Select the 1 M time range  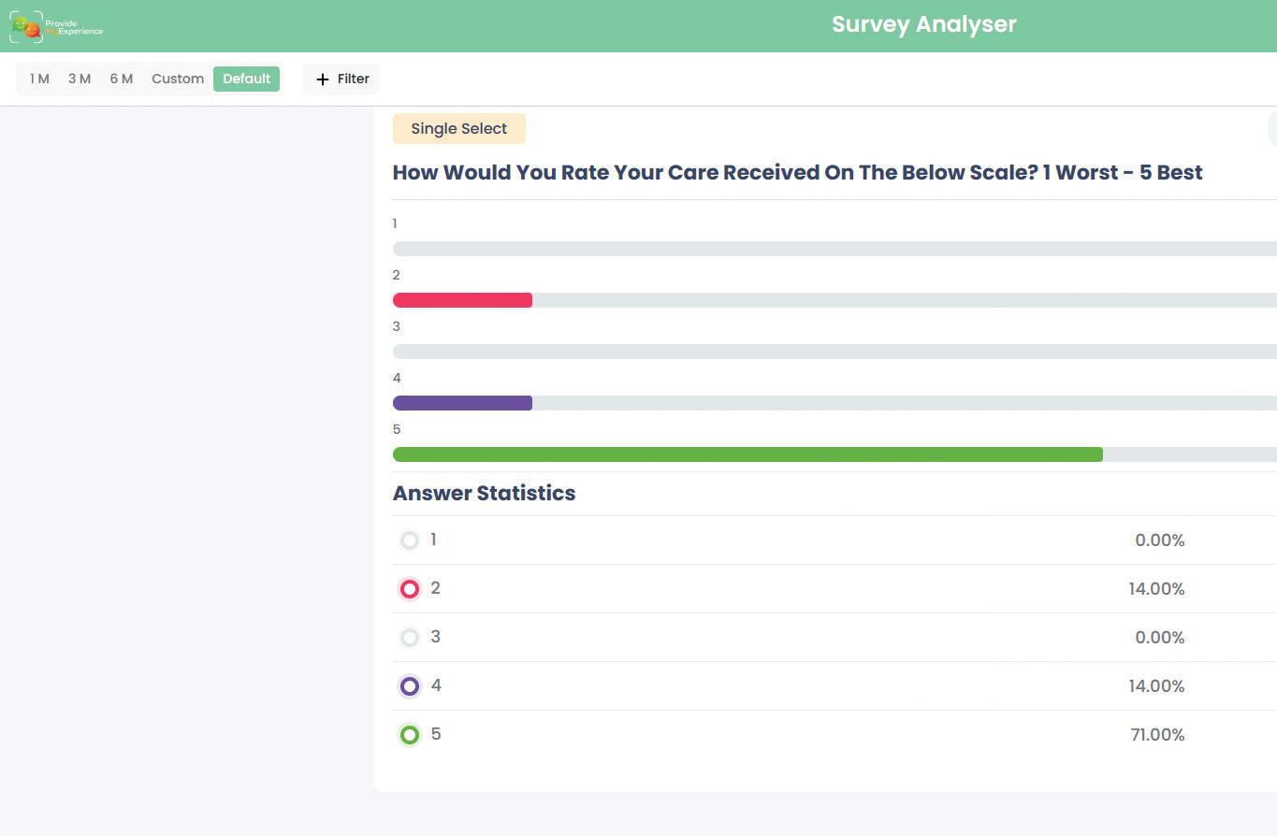pos(39,79)
